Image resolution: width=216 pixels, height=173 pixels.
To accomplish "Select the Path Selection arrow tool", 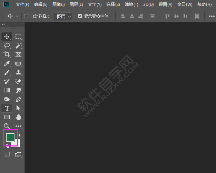I will pos(18,108).
